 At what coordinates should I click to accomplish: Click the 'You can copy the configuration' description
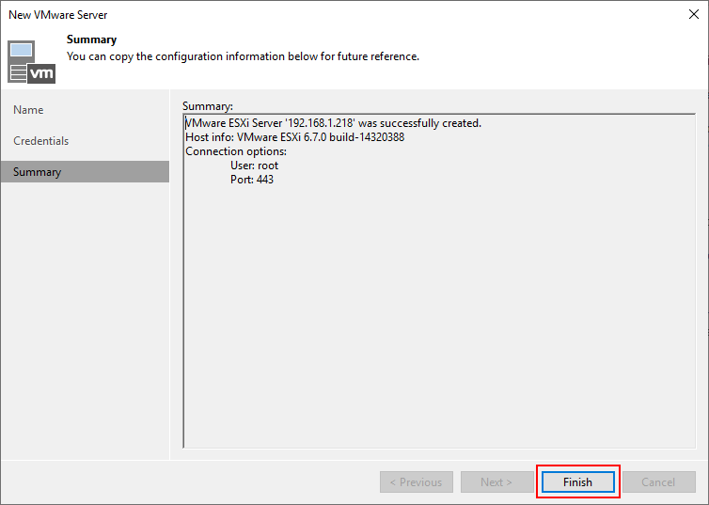pos(243,56)
